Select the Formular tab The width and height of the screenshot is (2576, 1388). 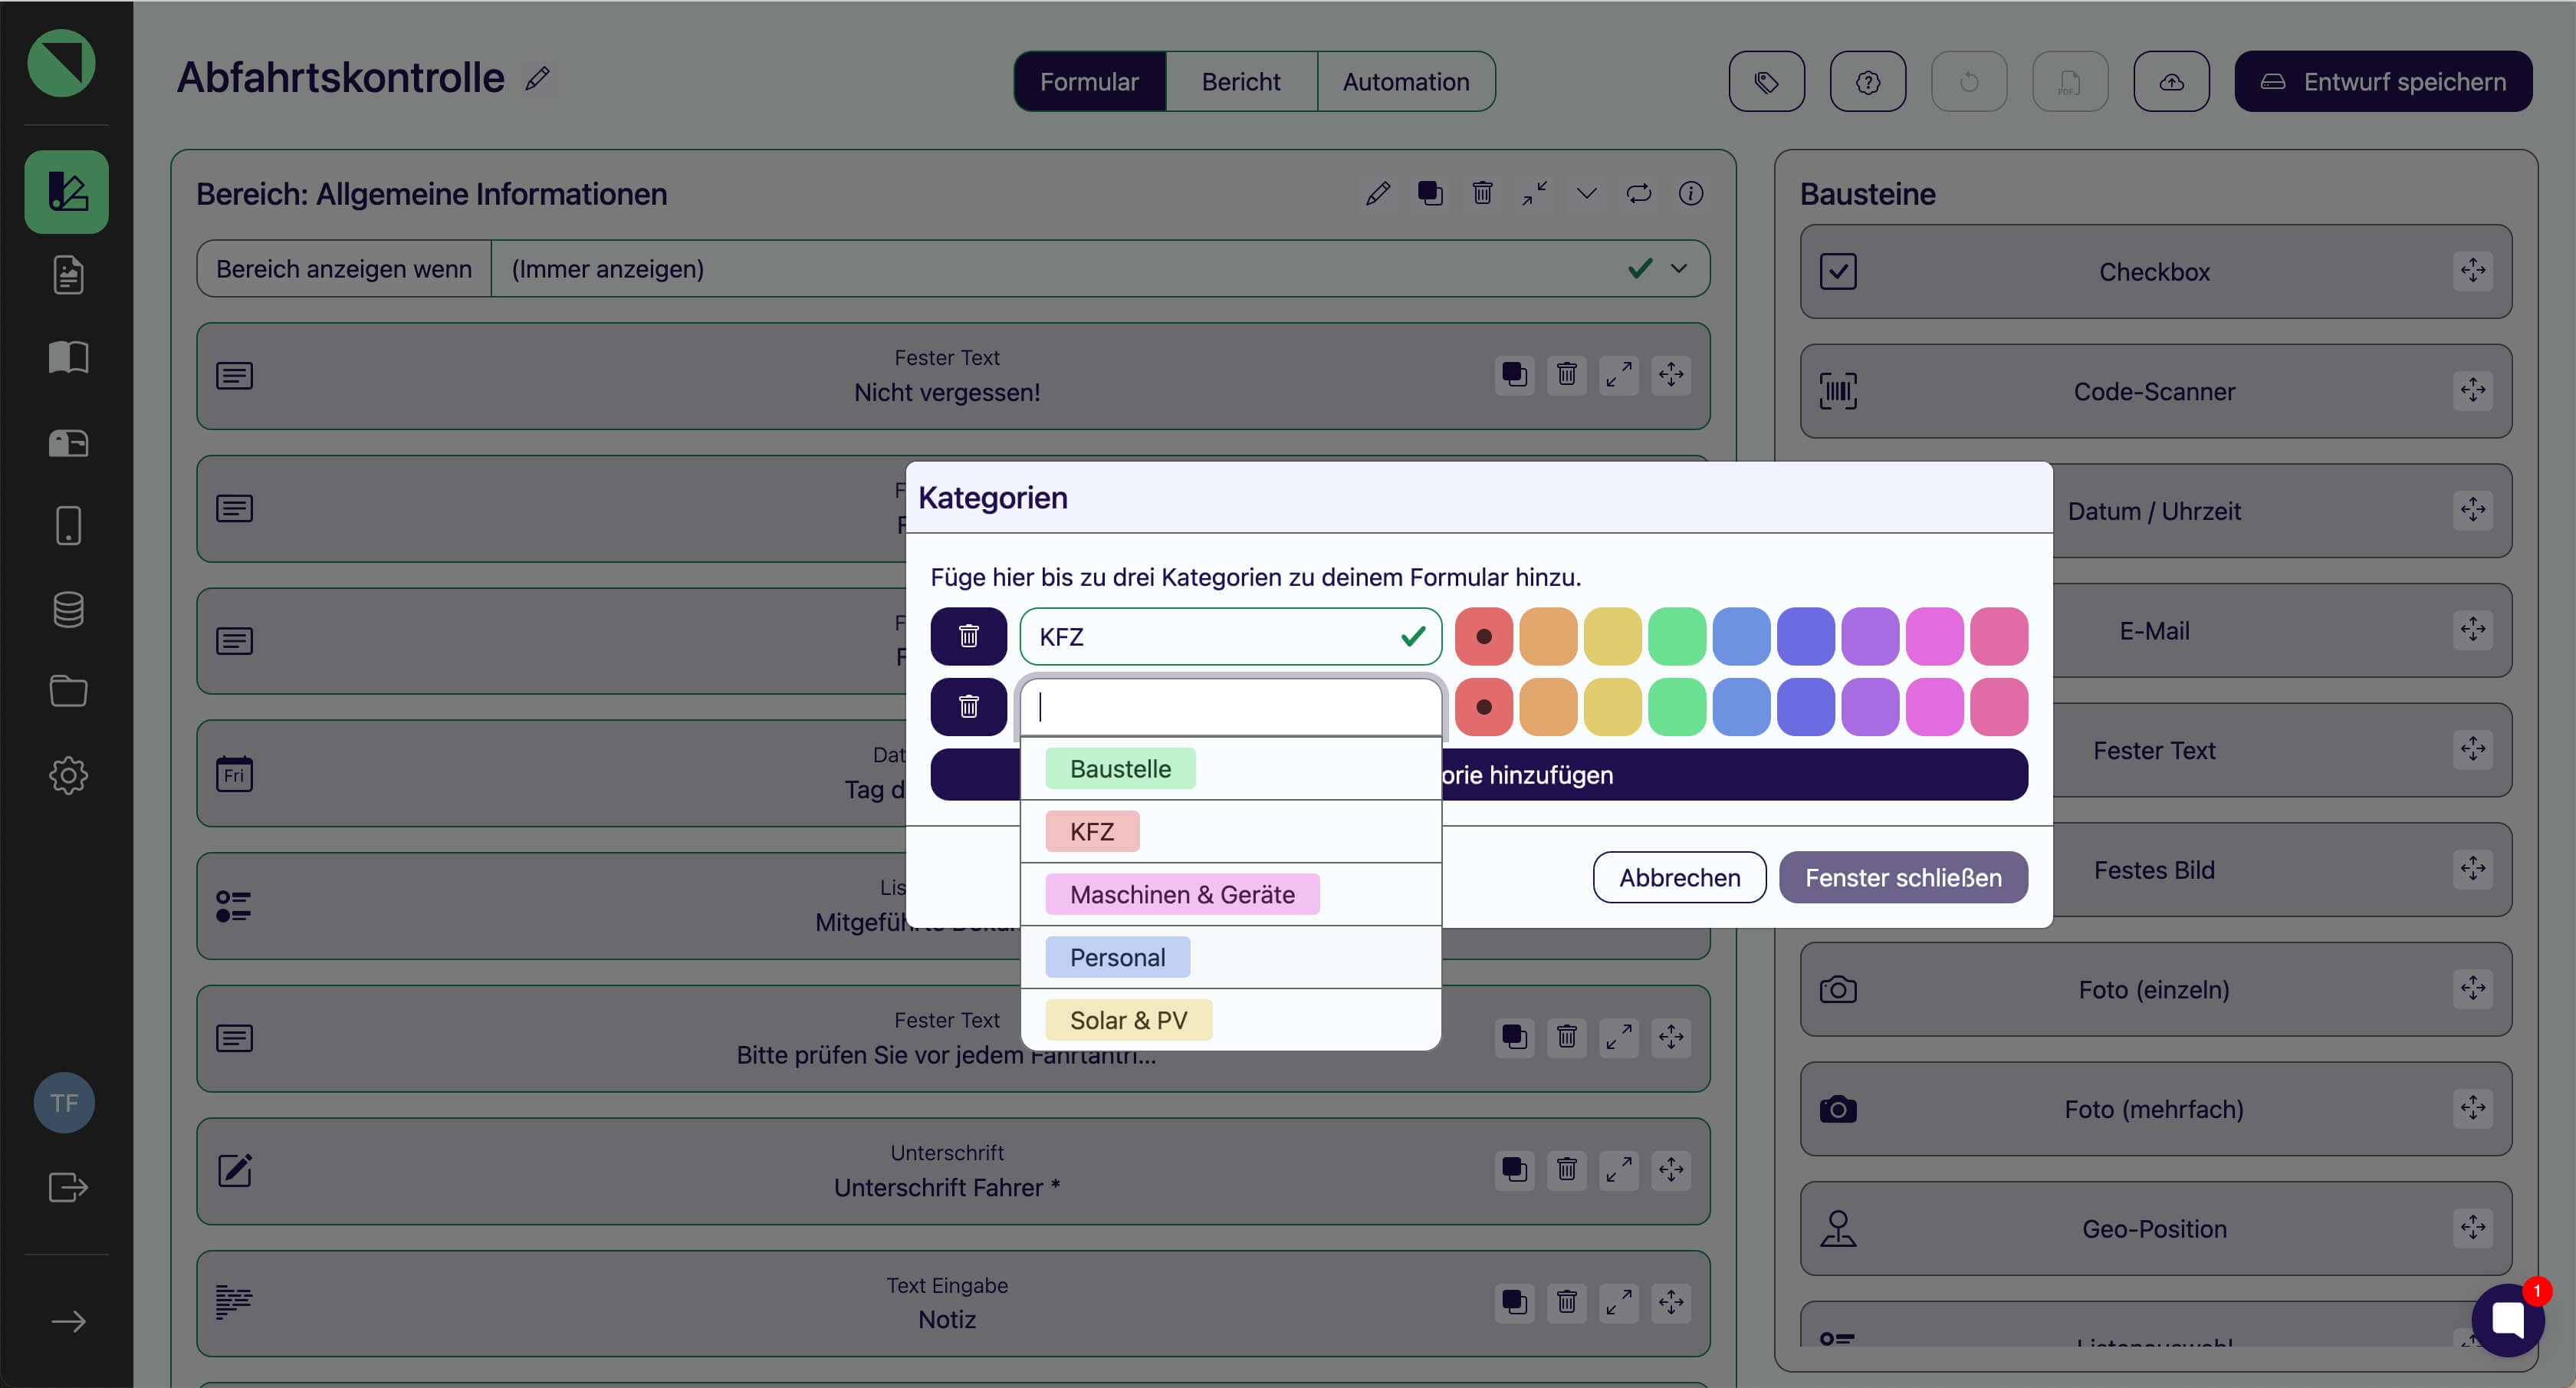click(1090, 81)
